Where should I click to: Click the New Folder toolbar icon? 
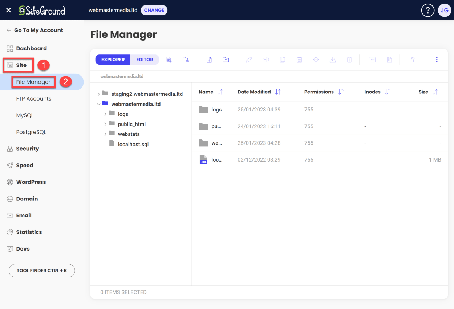coord(186,60)
